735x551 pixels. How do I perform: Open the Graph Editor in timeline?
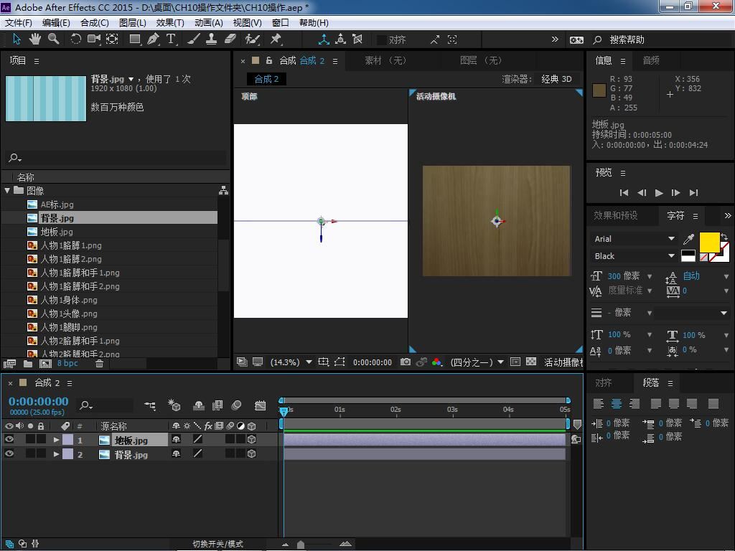pyautogui.click(x=261, y=405)
